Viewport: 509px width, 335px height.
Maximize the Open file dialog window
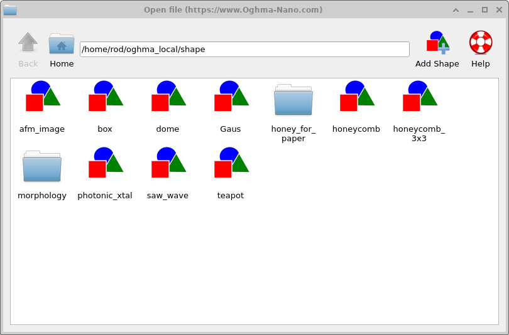tap(484, 9)
